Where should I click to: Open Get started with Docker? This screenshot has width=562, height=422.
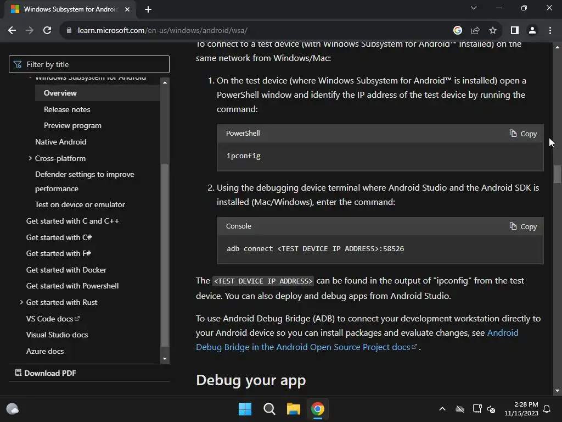[66, 270]
